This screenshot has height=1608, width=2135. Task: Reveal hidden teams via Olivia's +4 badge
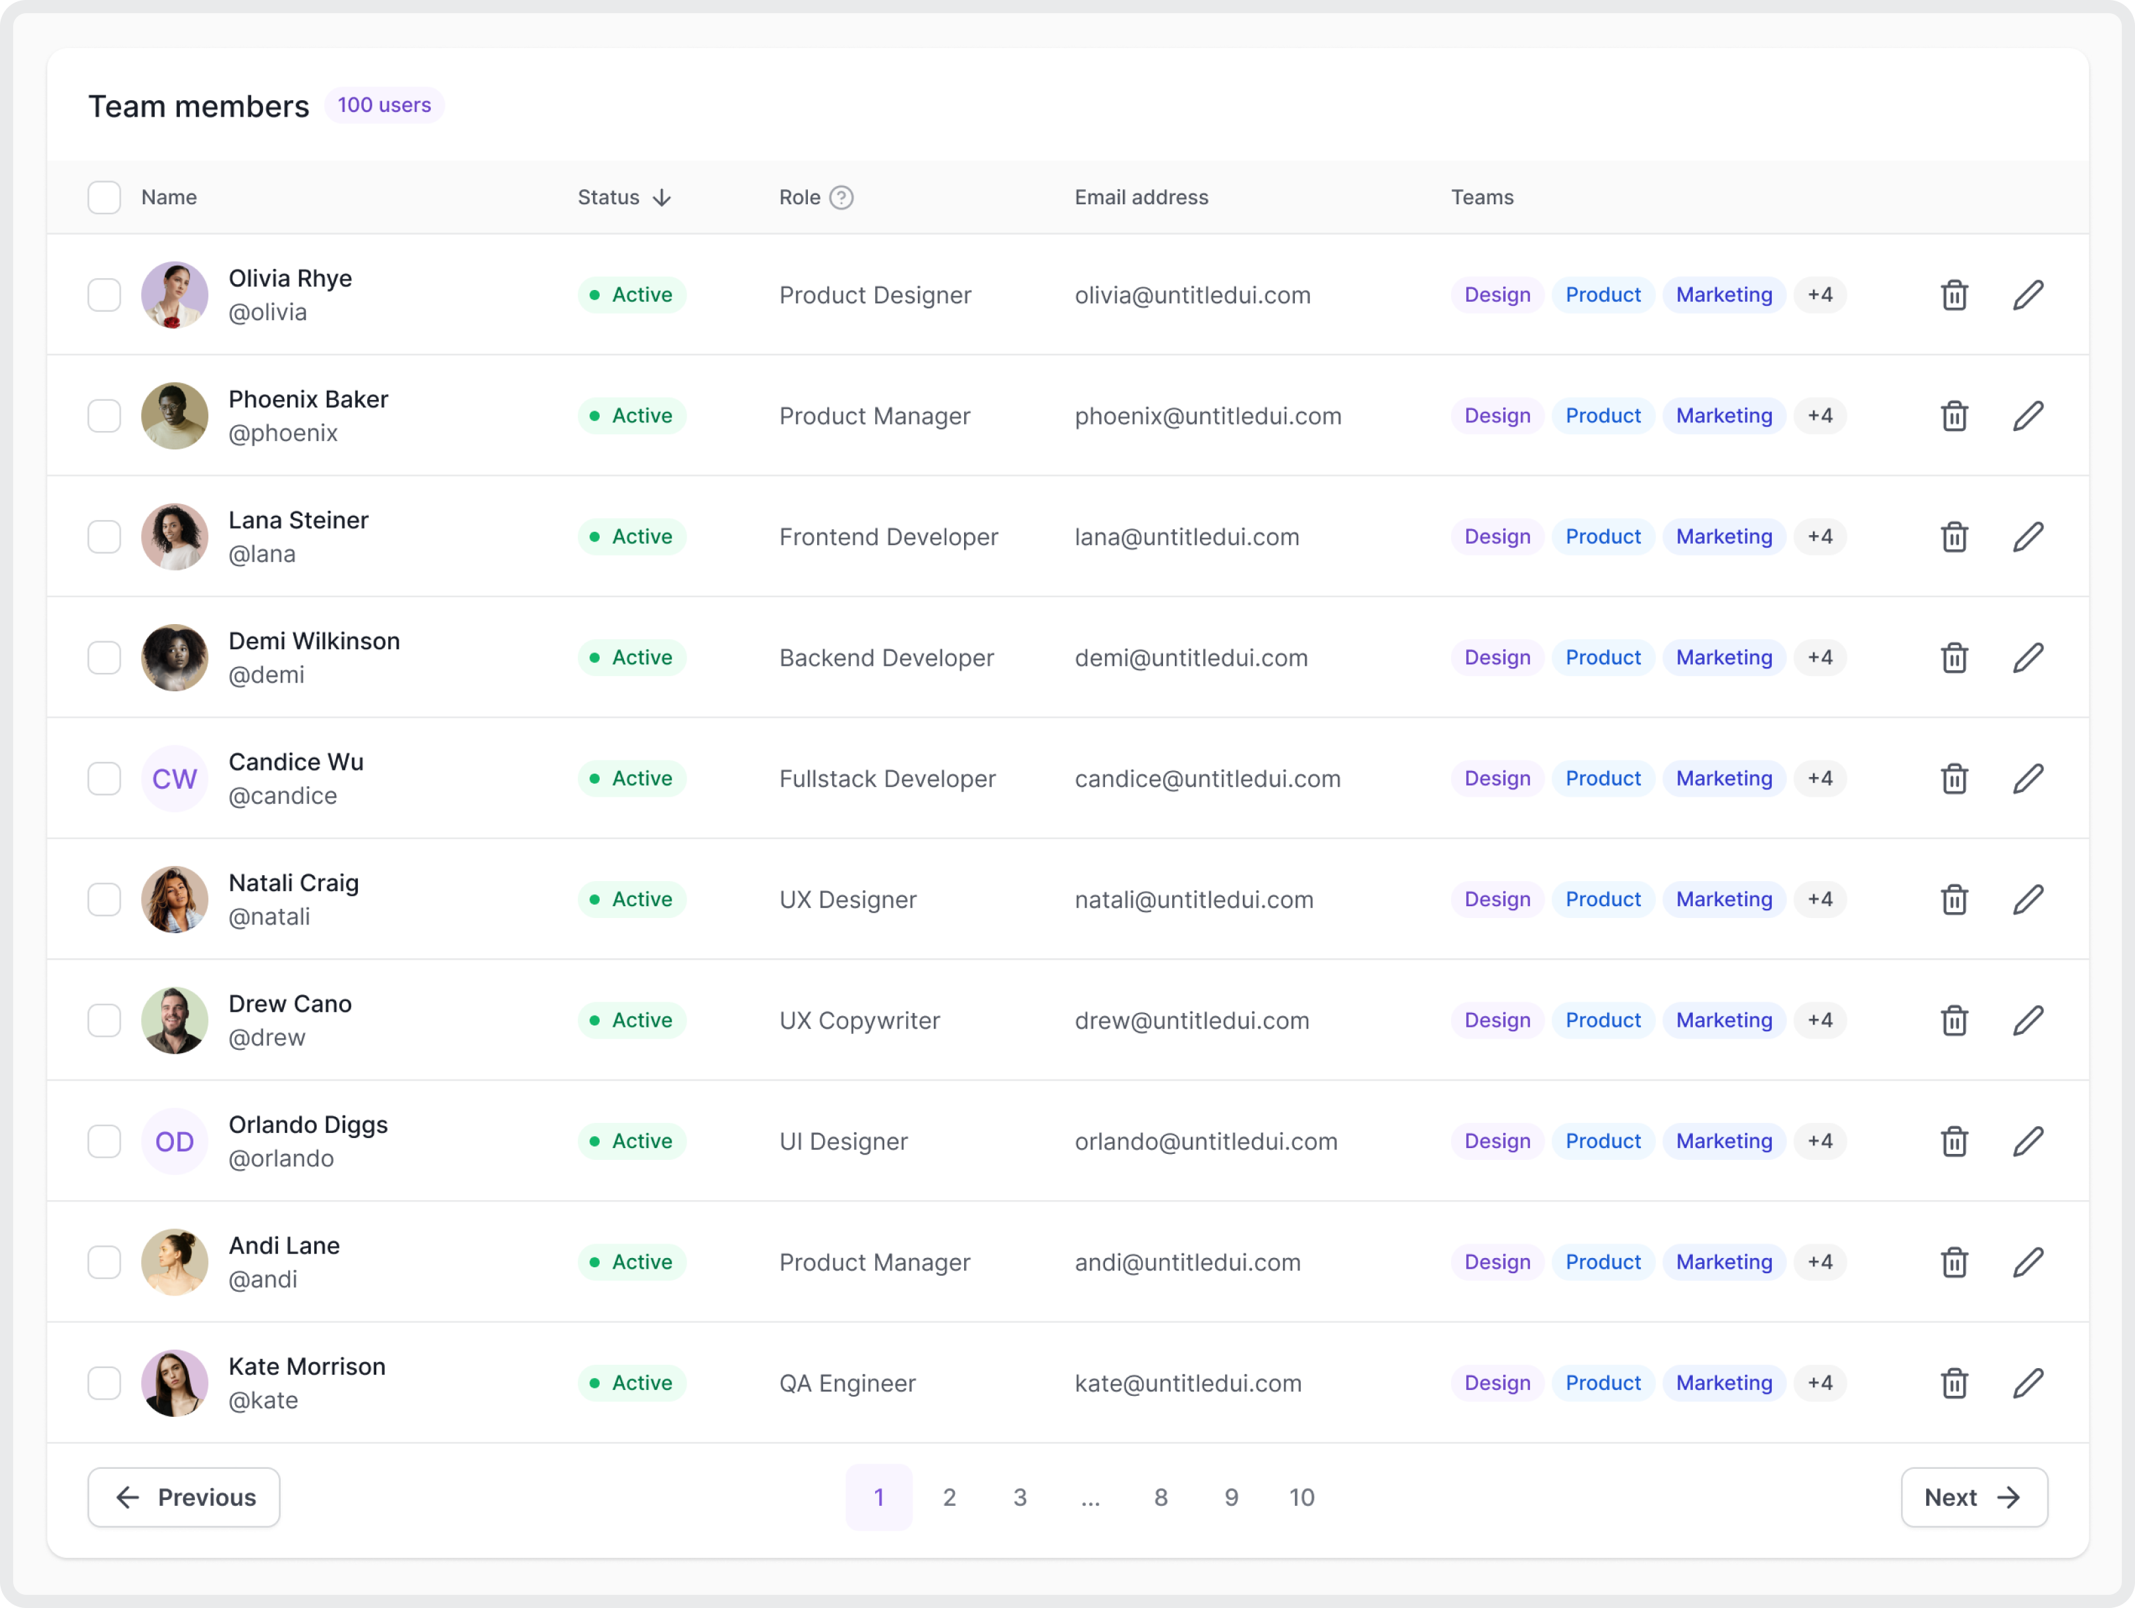click(x=1820, y=295)
